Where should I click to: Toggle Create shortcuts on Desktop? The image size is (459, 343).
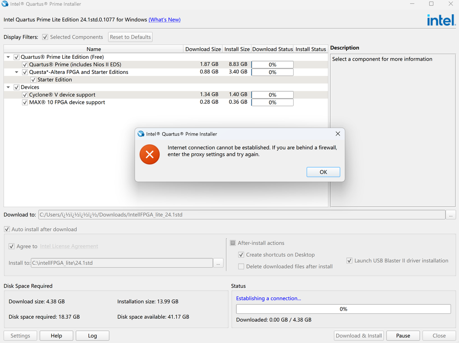241,255
